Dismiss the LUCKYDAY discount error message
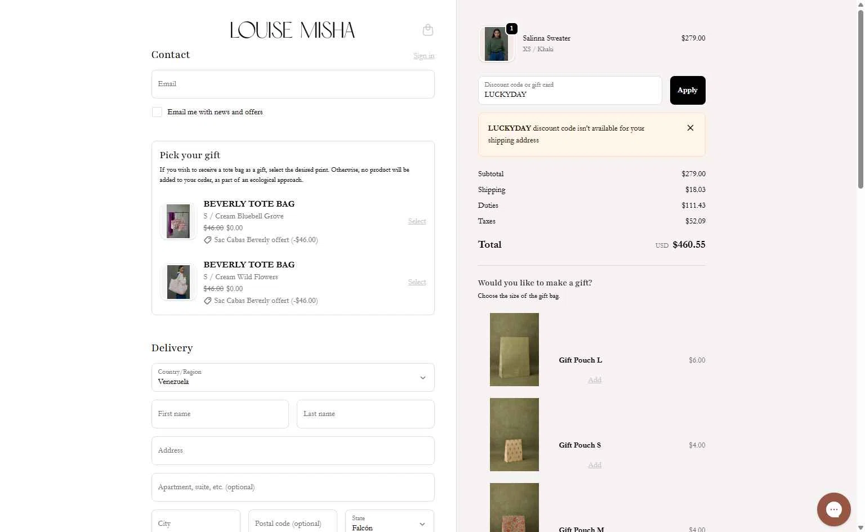 point(690,128)
